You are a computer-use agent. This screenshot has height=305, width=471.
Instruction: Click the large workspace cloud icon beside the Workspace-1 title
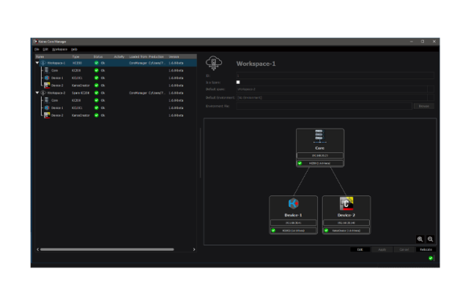point(214,64)
